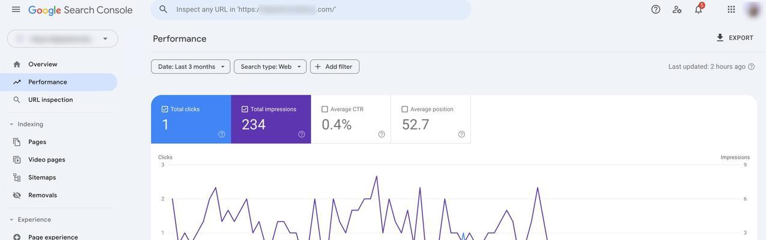Open the hamburger main menu
This screenshot has height=240, width=766.
(x=16, y=10)
